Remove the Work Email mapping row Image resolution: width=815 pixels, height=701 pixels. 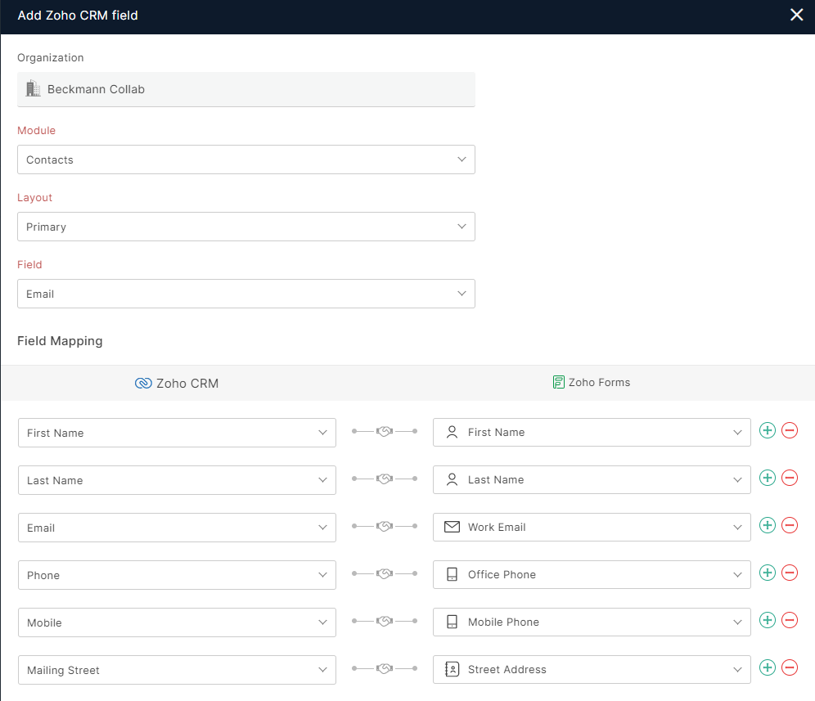pos(790,525)
